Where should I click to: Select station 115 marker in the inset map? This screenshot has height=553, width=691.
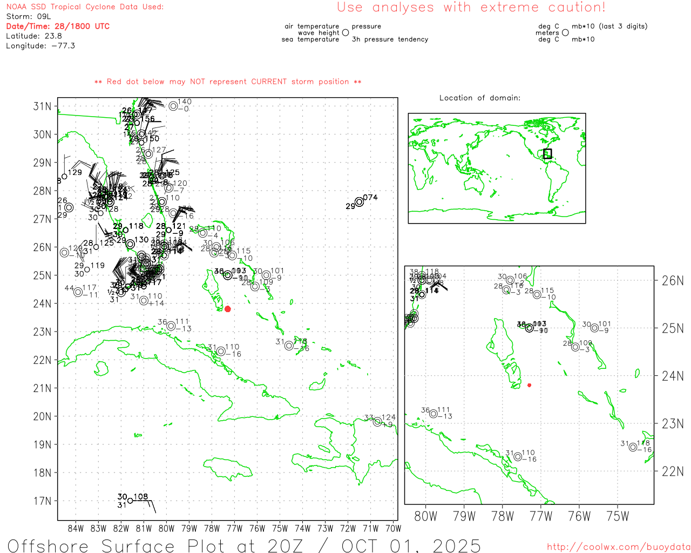[x=537, y=294]
